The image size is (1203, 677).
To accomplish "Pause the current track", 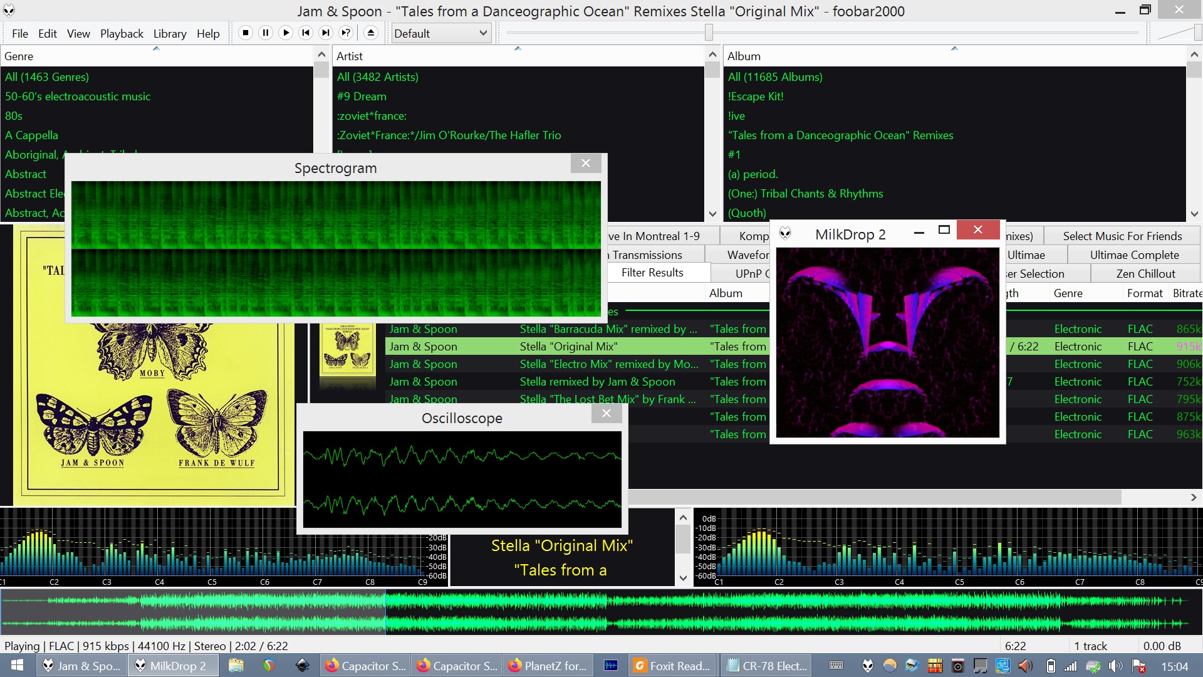I will (x=266, y=33).
